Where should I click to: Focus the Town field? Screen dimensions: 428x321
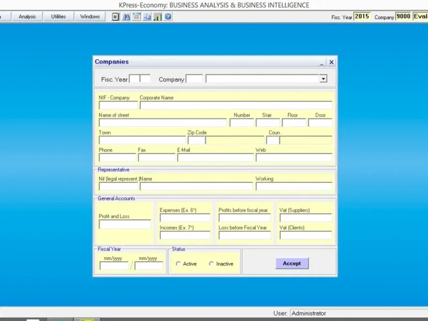click(142, 140)
